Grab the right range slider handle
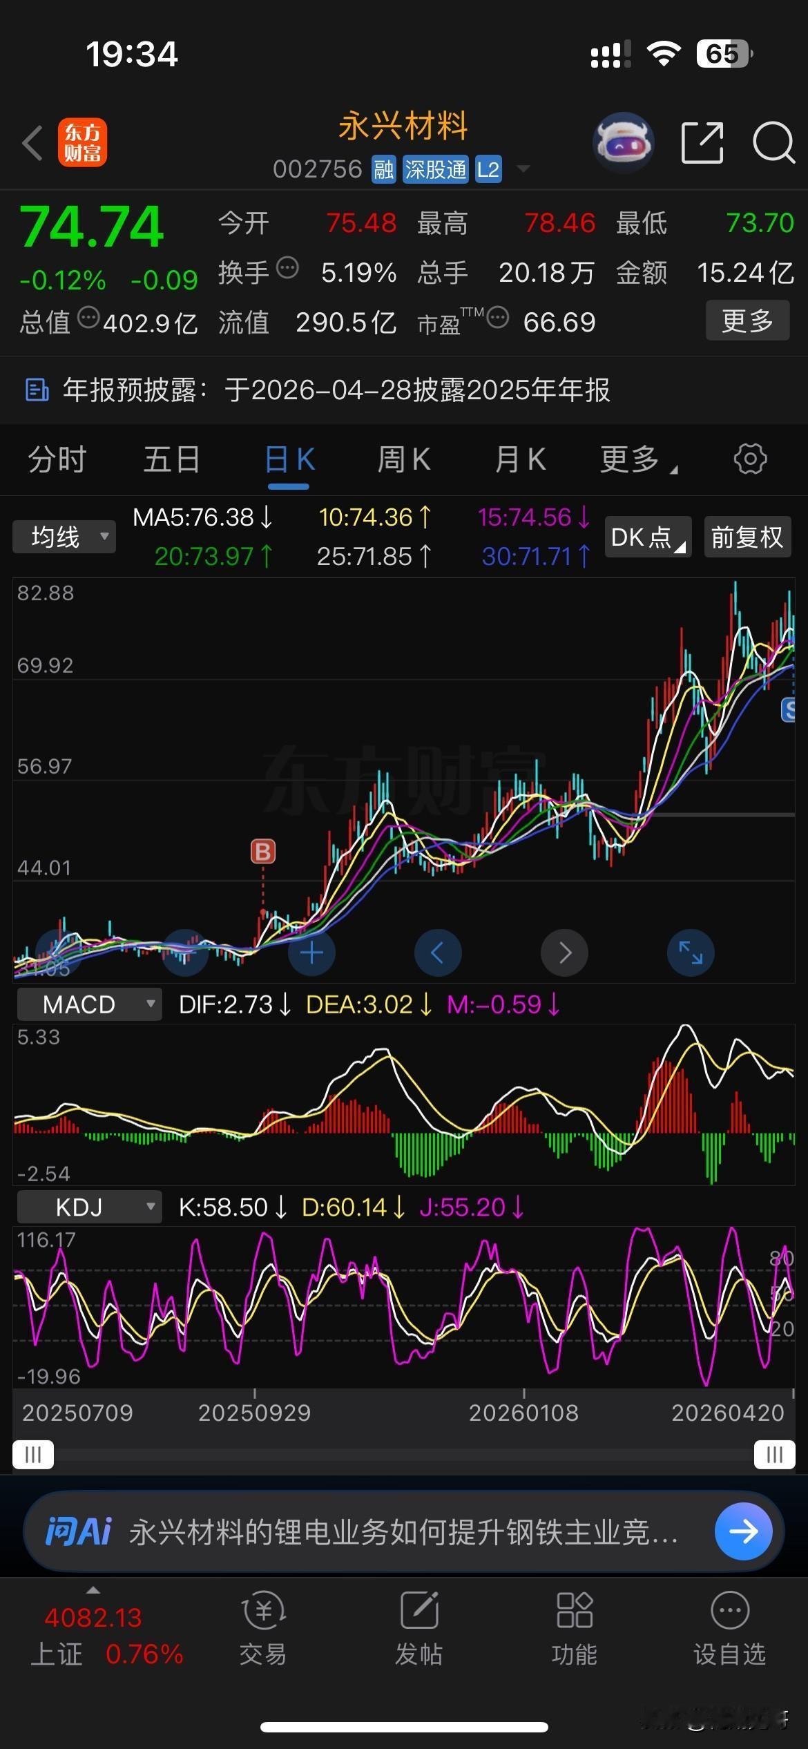 [x=775, y=1455]
